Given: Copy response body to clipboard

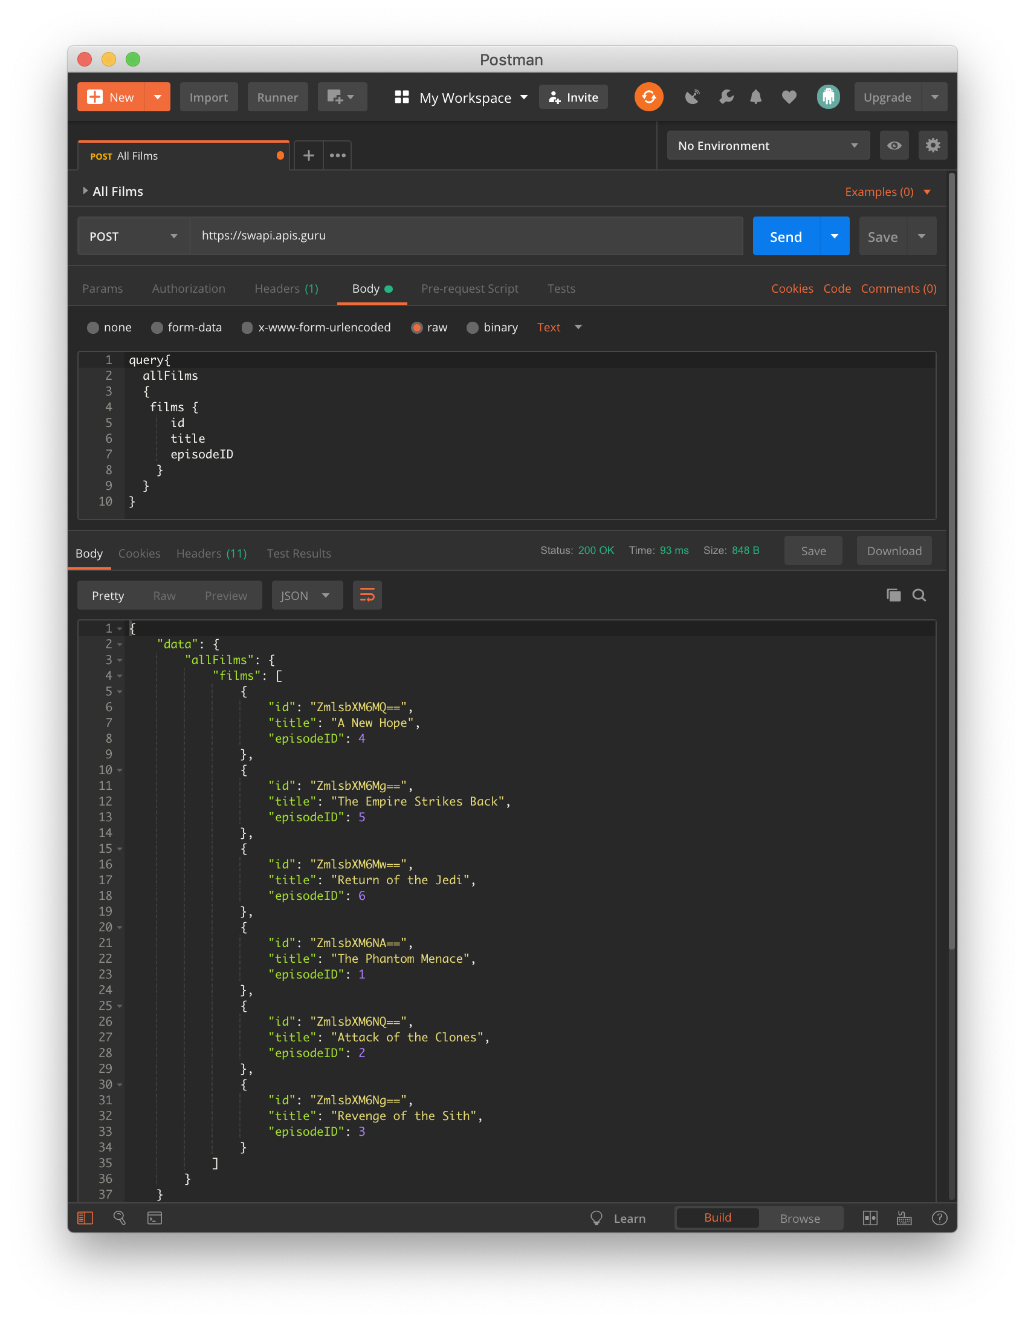Looking at the screenshot, I should click(x=893, y=595).
